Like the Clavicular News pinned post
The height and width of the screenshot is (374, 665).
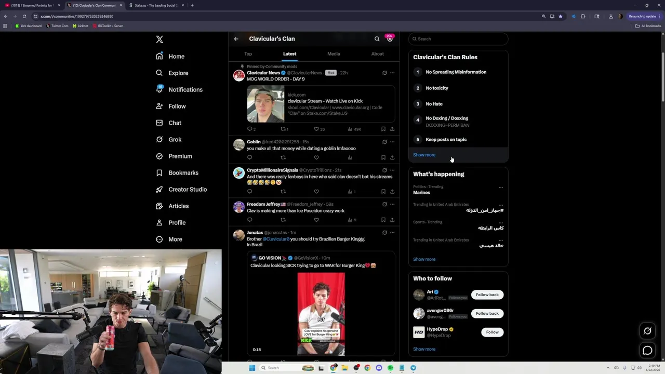coord(316,129)
